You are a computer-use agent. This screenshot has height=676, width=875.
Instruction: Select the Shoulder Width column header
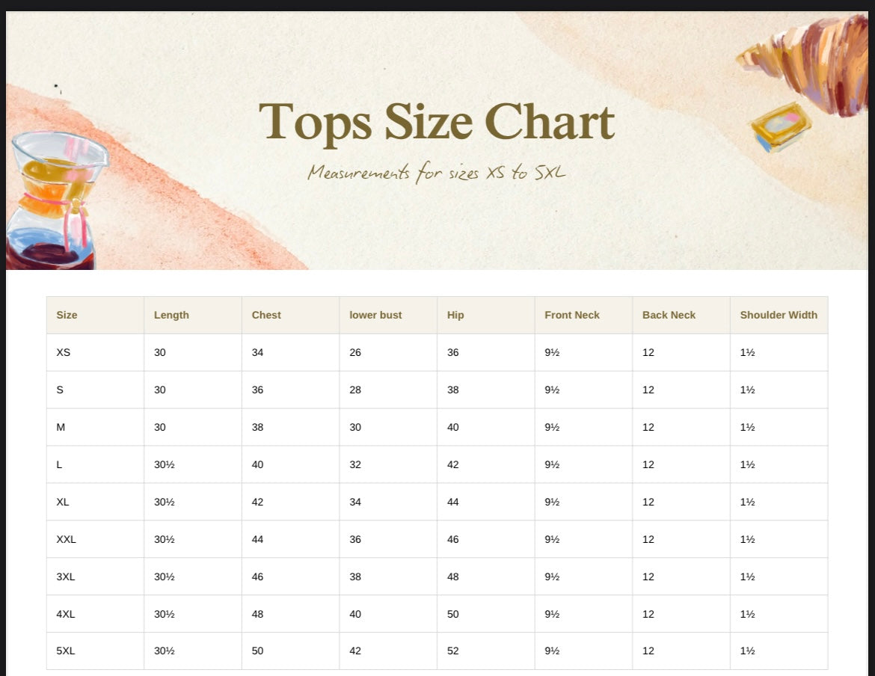click(x=779, y=315)
